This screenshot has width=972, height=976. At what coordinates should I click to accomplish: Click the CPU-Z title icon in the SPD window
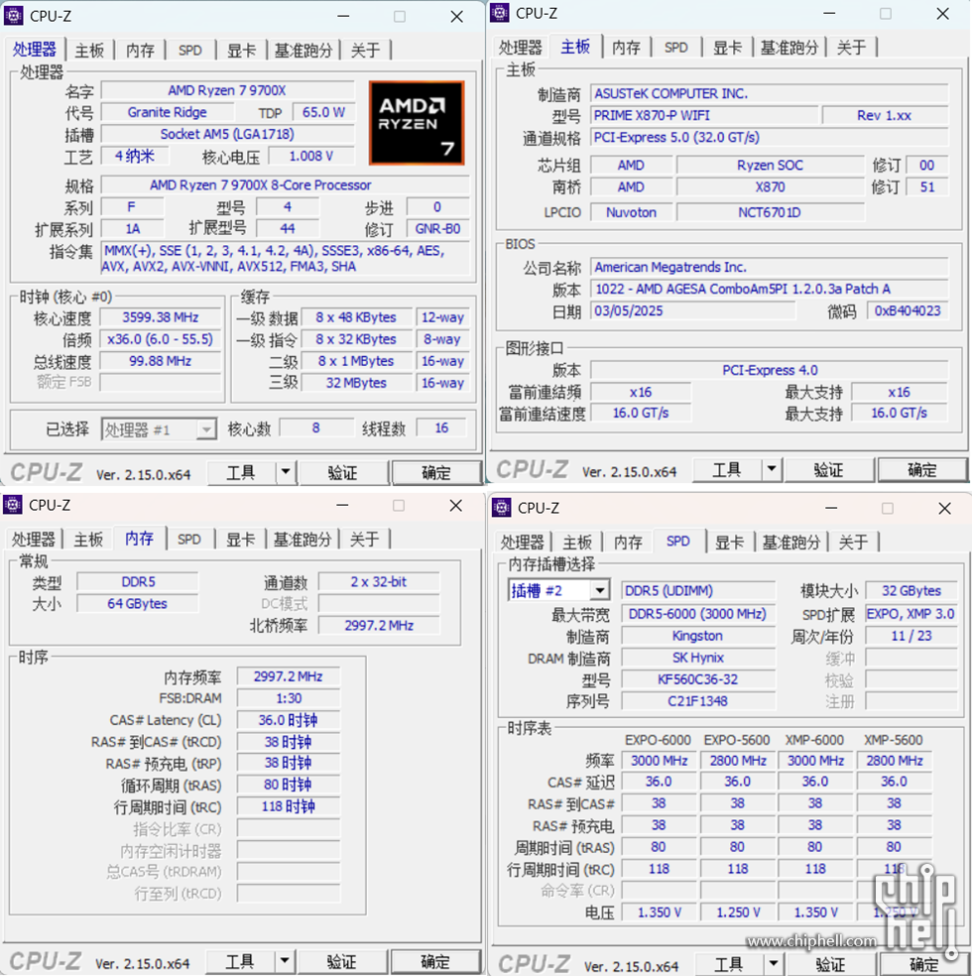[x=502, y=507]
